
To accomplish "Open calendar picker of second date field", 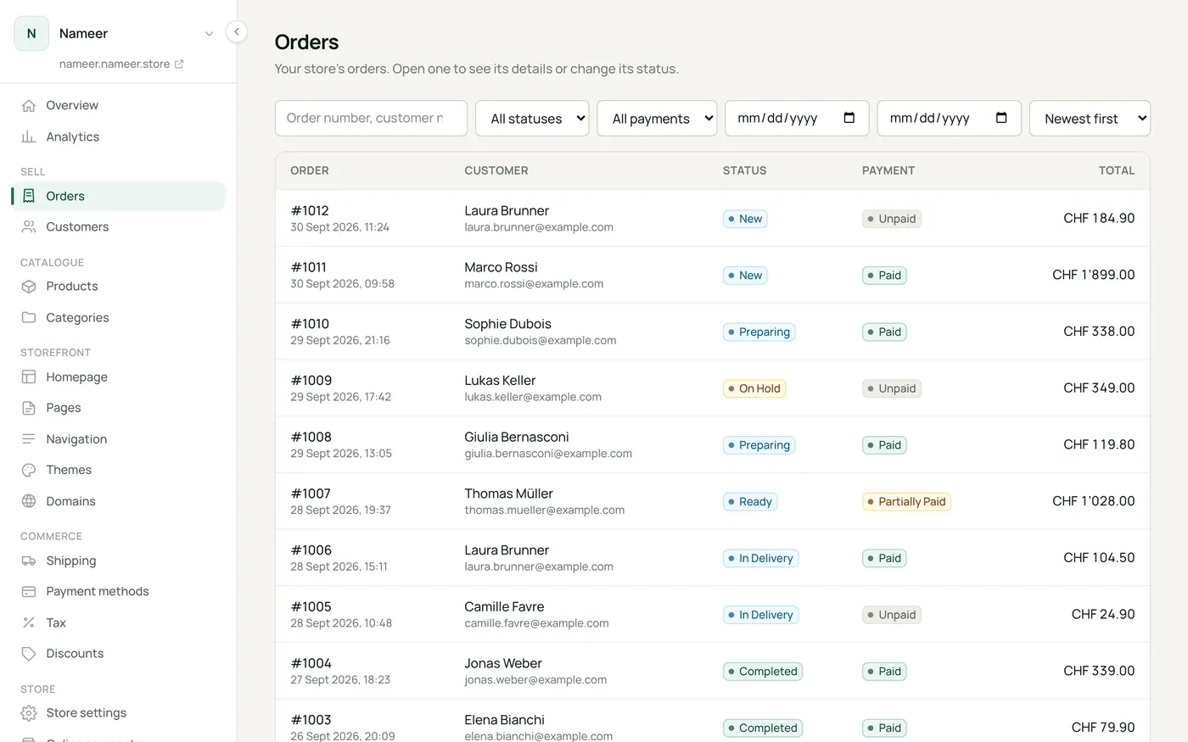I will (1001, 118).
